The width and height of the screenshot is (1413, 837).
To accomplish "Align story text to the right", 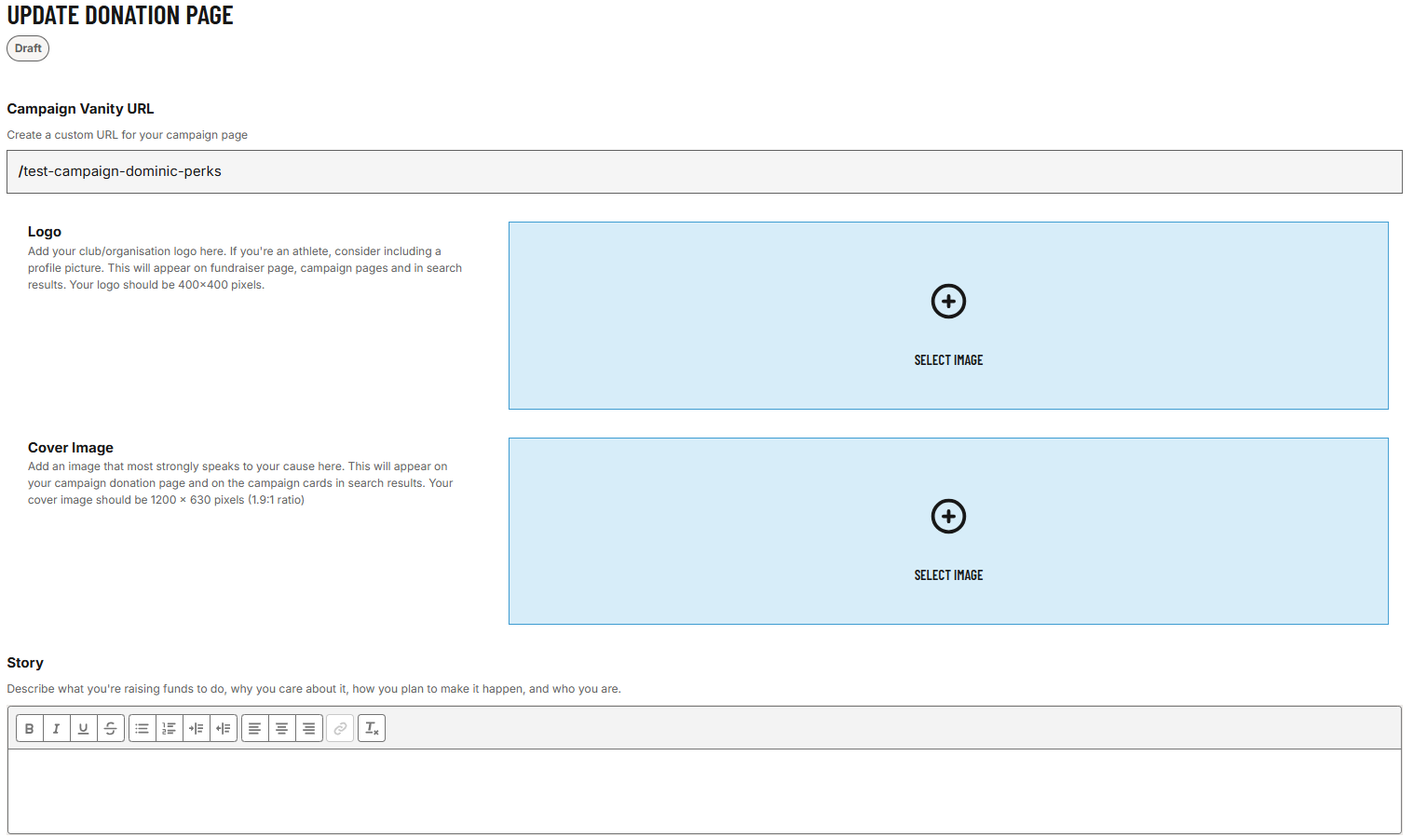I will [309, 729].
